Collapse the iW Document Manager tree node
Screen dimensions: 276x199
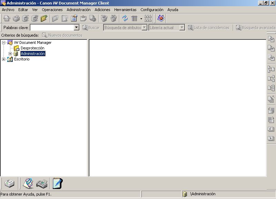(3, 42)
